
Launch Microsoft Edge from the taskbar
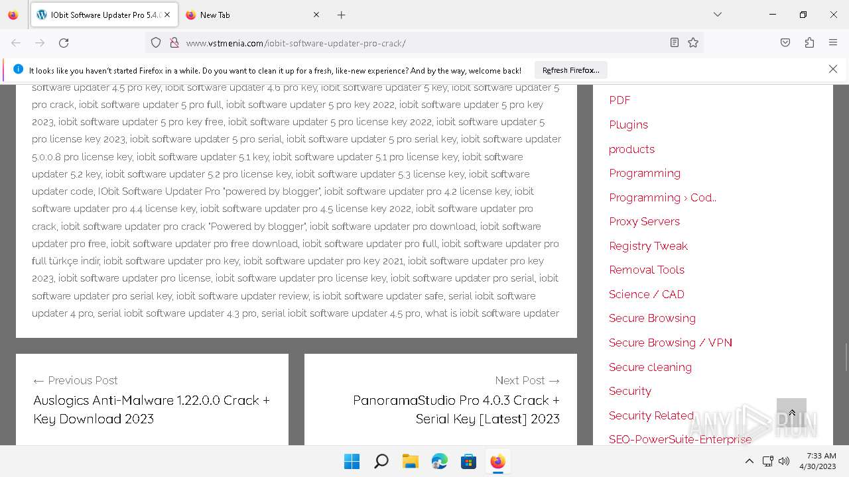439,462
